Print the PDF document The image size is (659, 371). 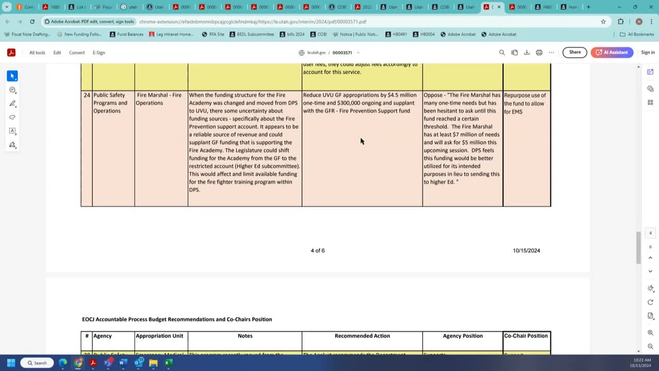point(539,53)
